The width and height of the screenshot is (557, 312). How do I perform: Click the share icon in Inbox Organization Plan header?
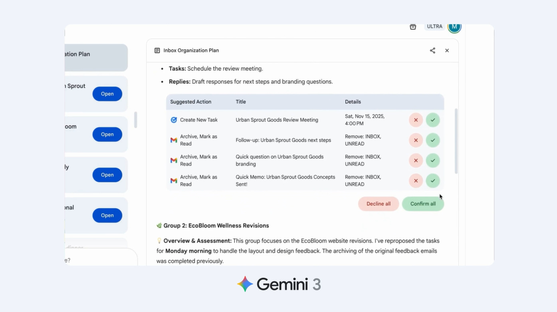pyautogui.click(x=432, y=50)
